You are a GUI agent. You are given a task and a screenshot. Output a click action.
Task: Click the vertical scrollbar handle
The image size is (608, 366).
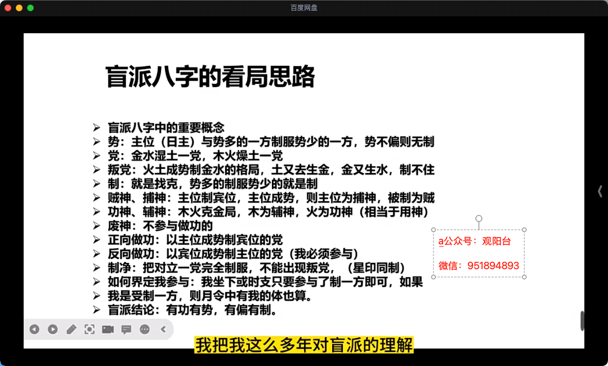[x=582, y=321]
